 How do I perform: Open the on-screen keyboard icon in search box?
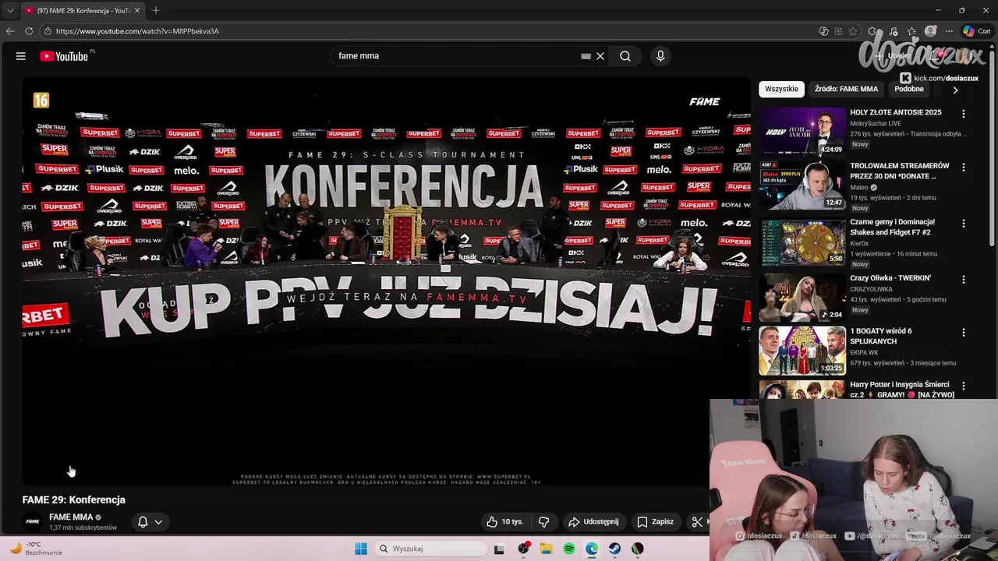point(586,56)
